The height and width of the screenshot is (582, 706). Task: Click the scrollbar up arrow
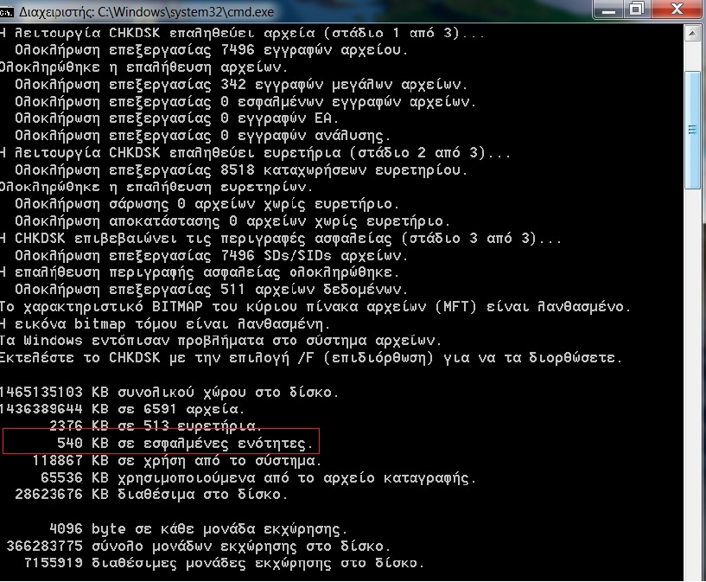(692, 35)
